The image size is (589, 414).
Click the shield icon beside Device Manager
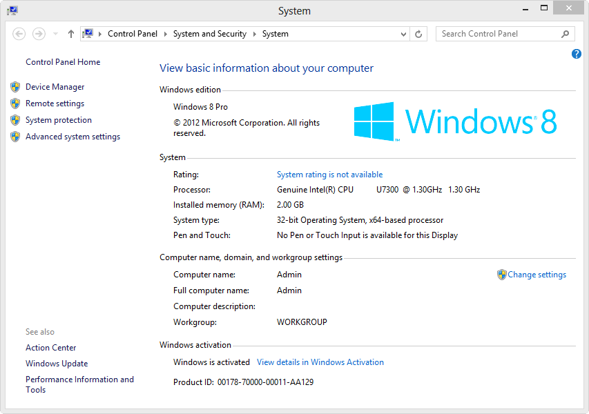pos(15,86)
